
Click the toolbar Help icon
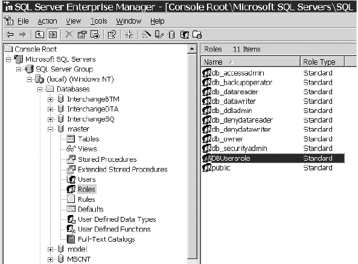(x=112, y=34)
